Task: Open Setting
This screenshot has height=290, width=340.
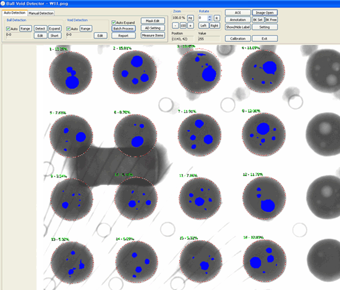Action: (265, 27)
